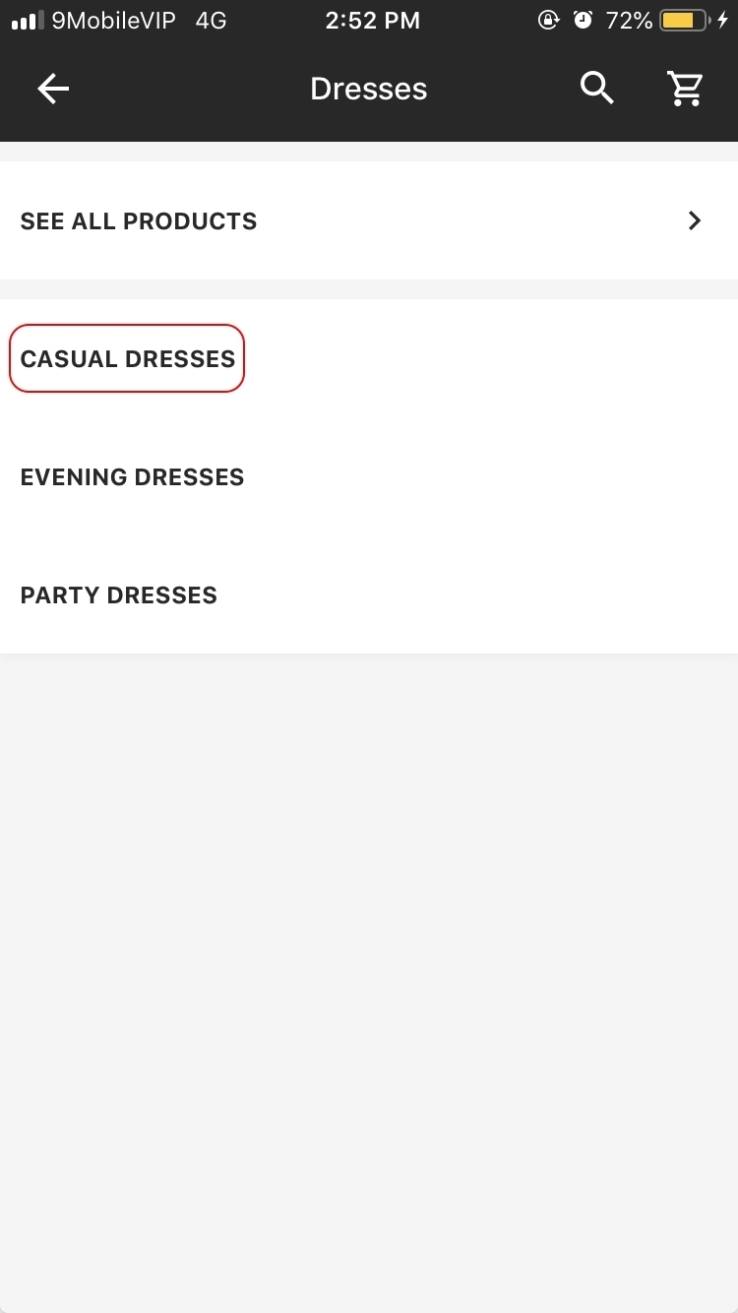This screenshot has width=738, height=1313.
Task: Tap the rotation lock status icon
Action: tap(548, 21)
